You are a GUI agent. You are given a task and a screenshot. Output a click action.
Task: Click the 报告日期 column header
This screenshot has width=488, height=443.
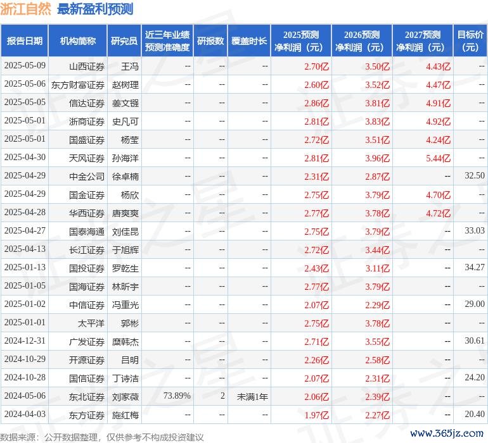click(25, 41)
